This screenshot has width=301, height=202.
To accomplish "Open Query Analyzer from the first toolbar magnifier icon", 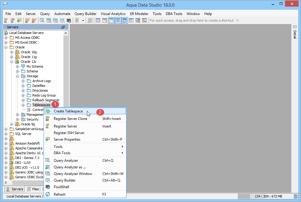I will 42,20.
